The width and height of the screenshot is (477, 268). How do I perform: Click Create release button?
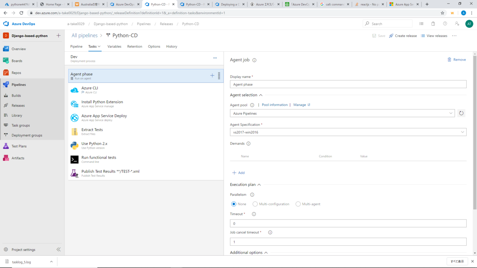(x=403, y=36)
